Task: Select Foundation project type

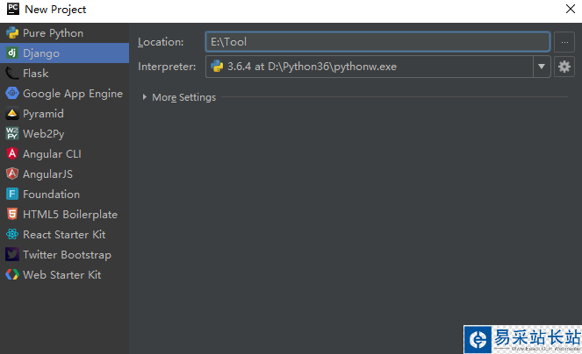Action: (65, 194)
